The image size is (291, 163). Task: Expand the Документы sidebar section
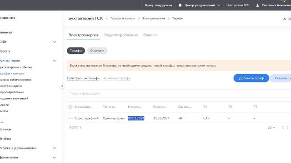click(54, 158)
